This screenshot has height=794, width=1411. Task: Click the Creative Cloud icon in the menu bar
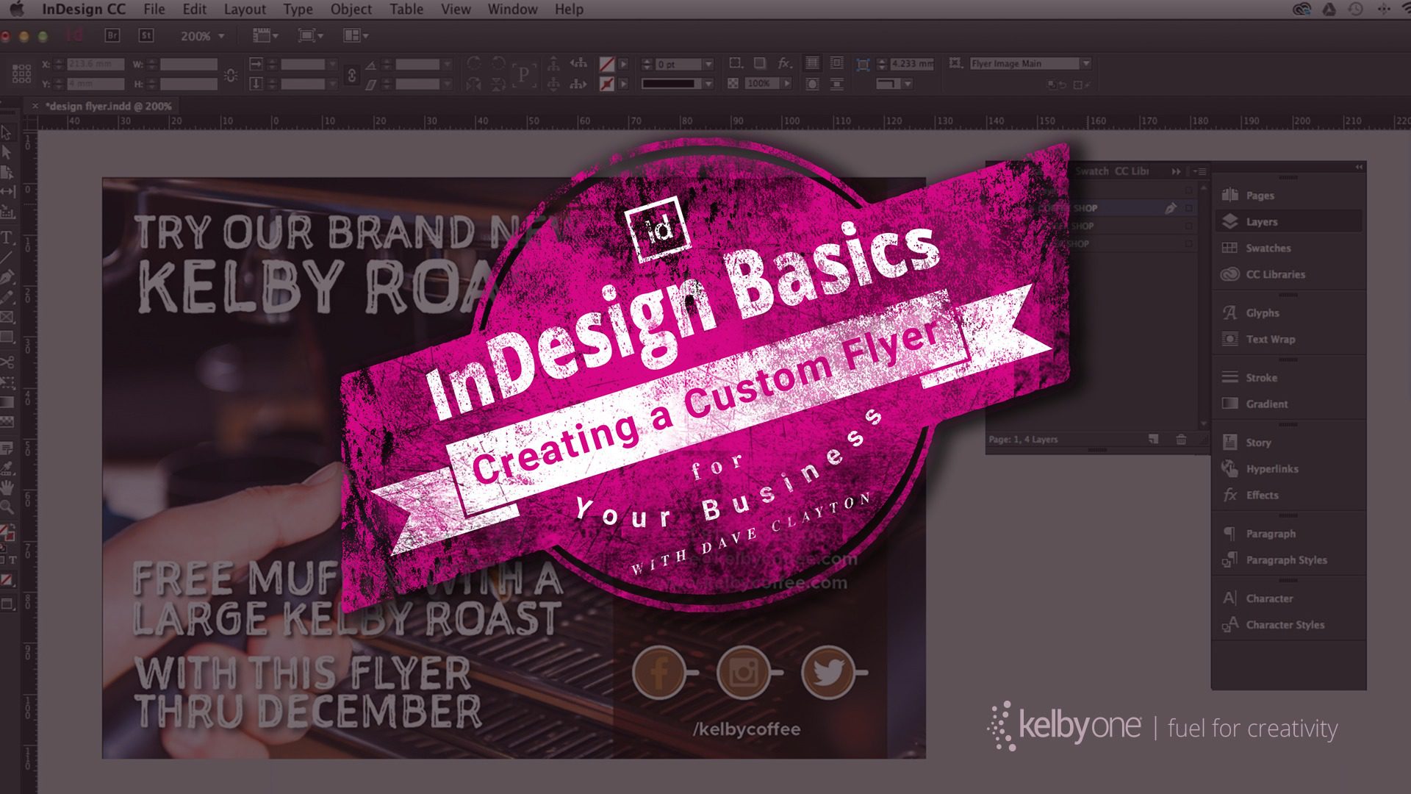1302,10
